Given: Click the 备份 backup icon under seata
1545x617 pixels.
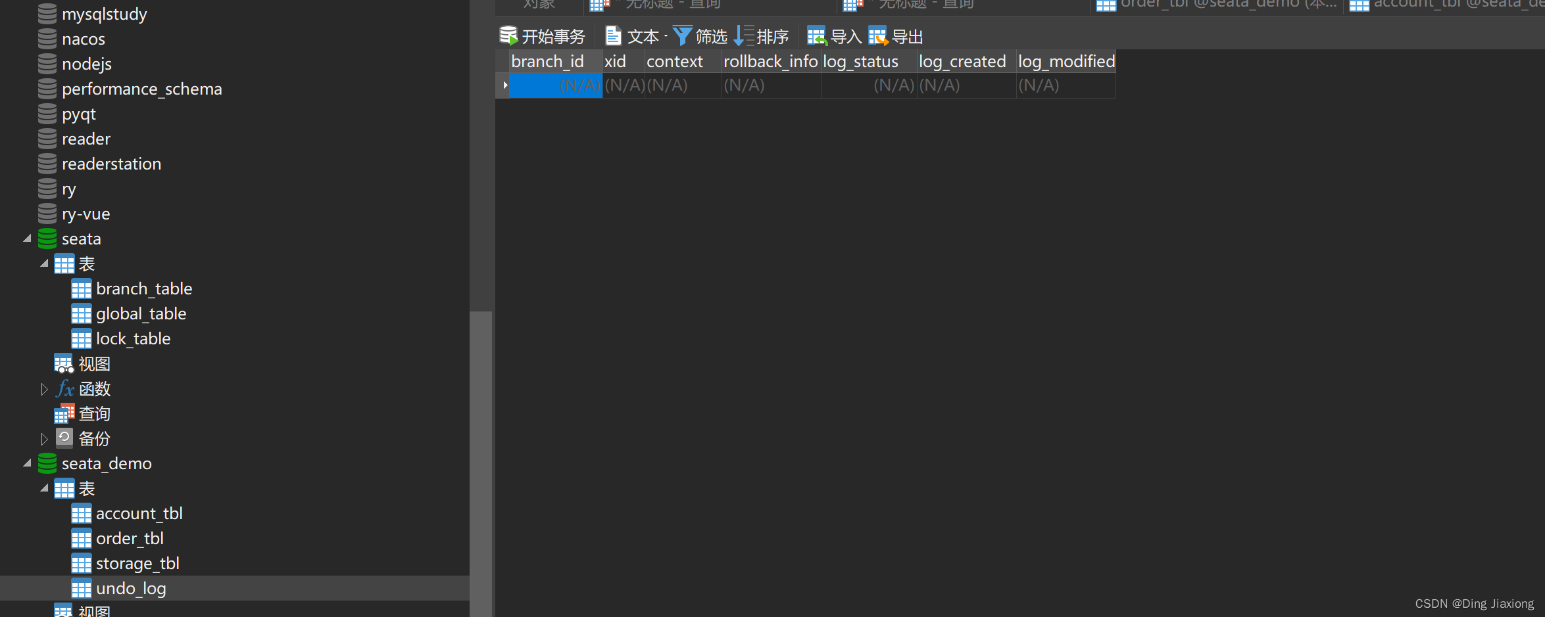Looking at the screenshot, I should (x=64, y=438).
